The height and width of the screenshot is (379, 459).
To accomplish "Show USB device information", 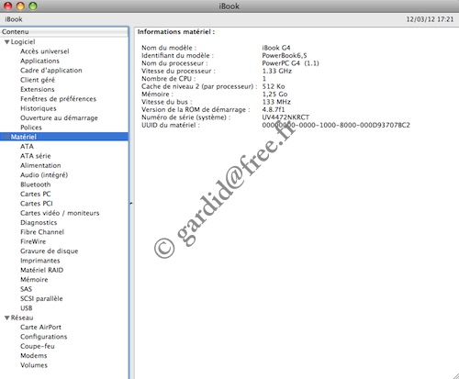I will pos(27,308).
